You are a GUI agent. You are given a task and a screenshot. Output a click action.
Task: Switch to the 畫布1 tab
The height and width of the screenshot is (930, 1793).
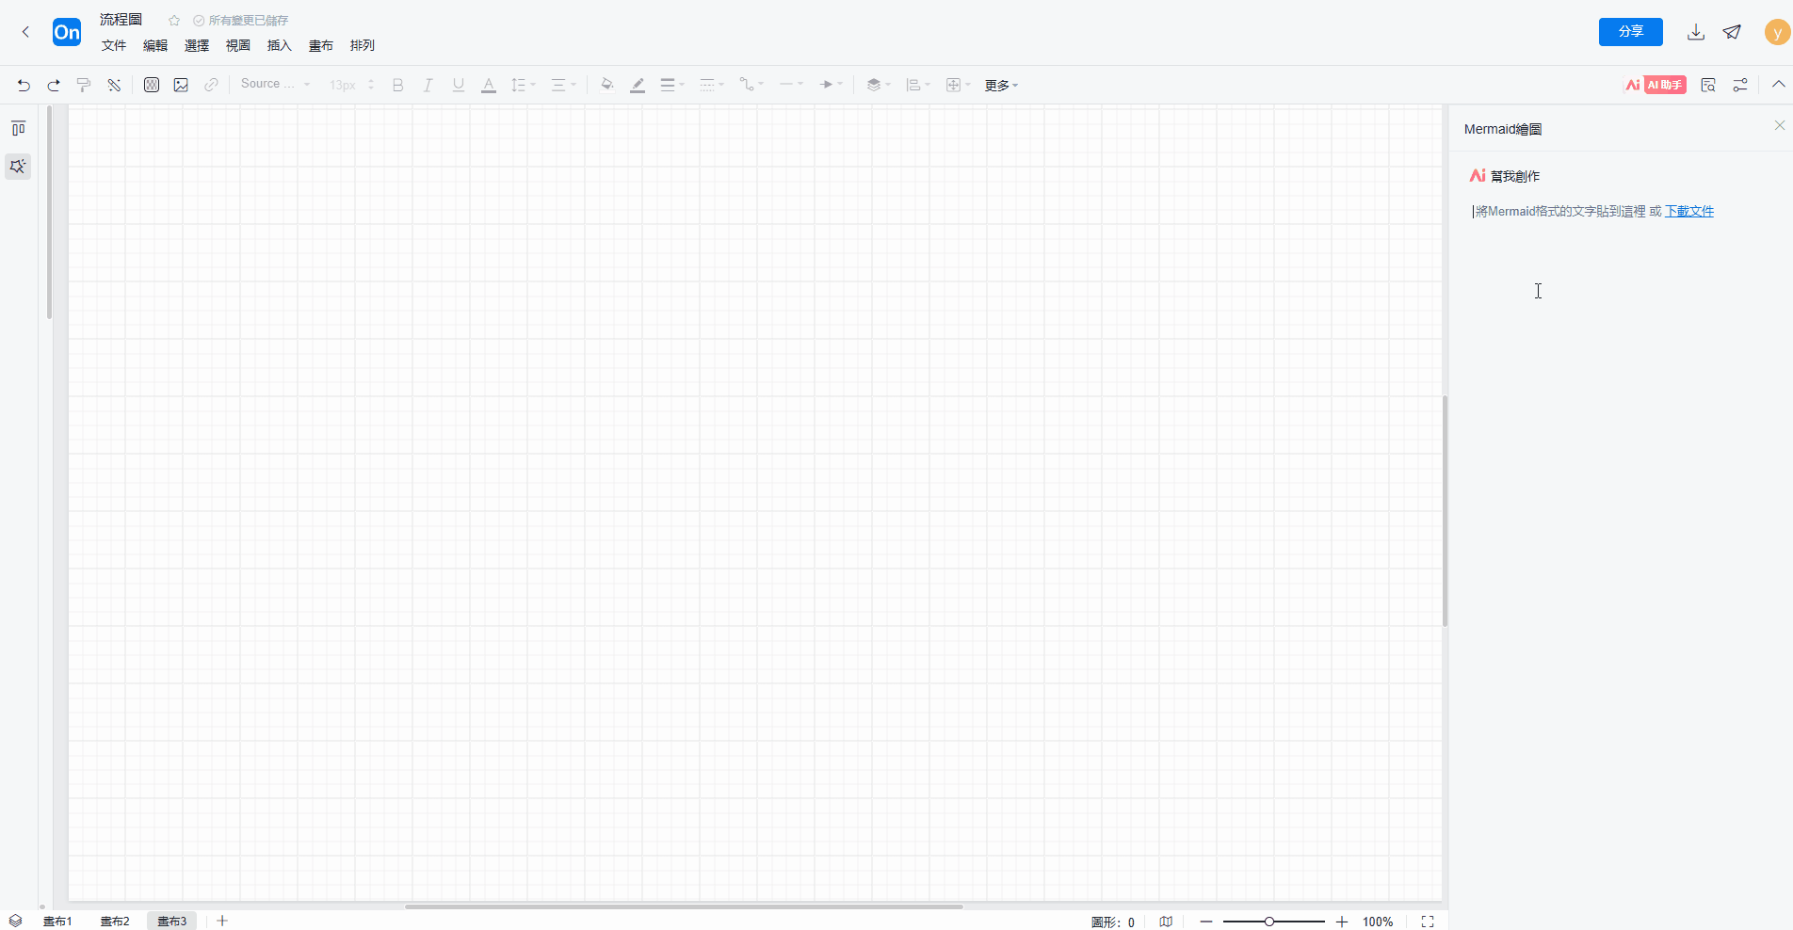(x=57, y=922)
